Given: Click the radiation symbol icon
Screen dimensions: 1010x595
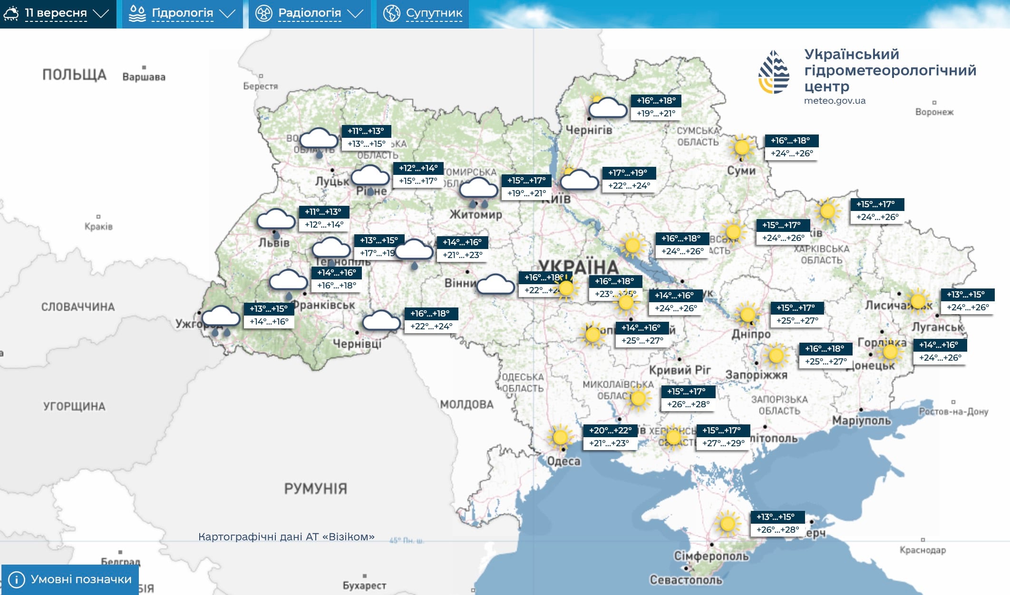Looking at the screenshot, I should [x=263, y=13].
